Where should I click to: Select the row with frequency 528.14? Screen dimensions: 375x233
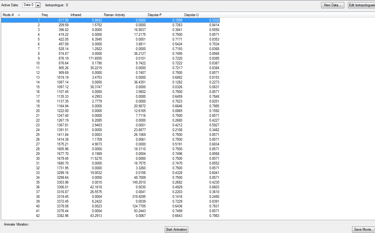[x=111, y=49]
